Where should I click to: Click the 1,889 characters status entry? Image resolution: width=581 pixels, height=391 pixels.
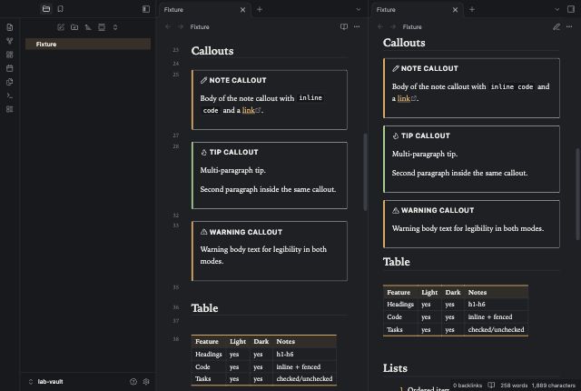coord(554,386)
